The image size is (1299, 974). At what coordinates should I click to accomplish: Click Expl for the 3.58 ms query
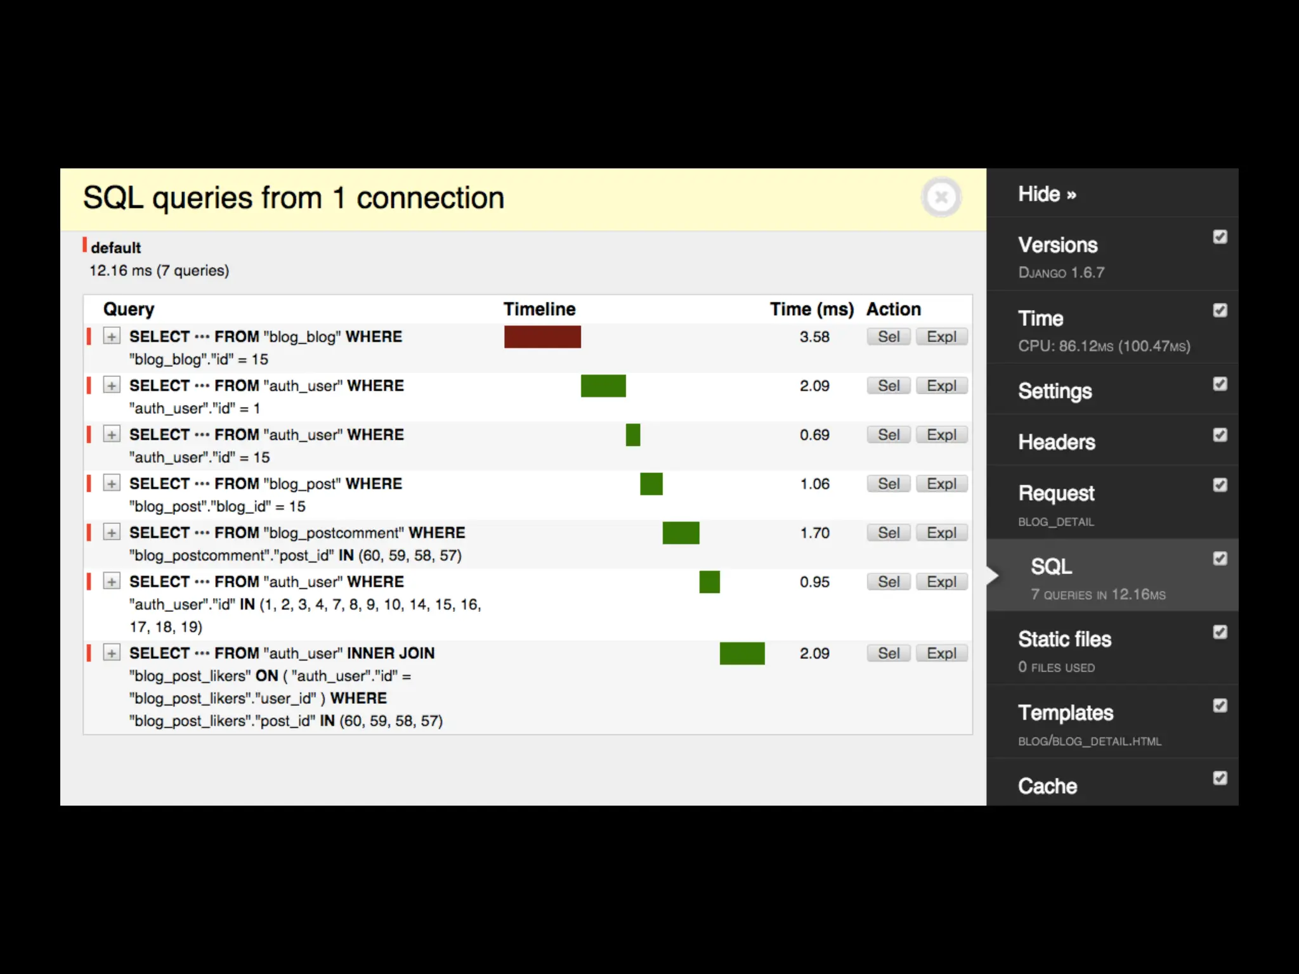941,337
